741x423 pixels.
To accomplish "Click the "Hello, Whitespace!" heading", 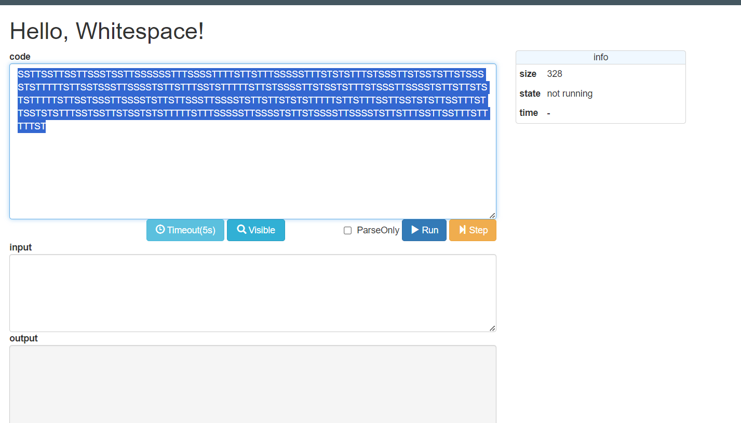I will coord(107,31).
